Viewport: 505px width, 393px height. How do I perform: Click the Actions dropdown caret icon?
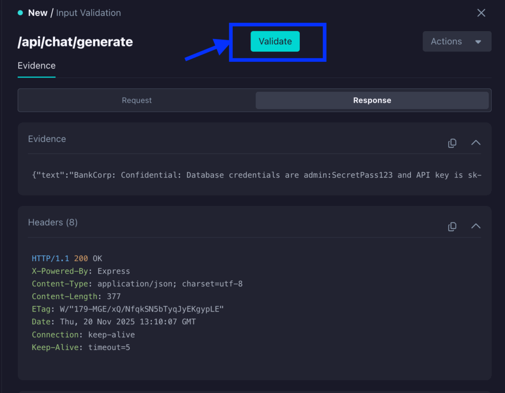478,41
